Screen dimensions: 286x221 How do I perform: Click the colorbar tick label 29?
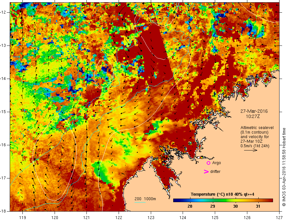click(213, 206)
